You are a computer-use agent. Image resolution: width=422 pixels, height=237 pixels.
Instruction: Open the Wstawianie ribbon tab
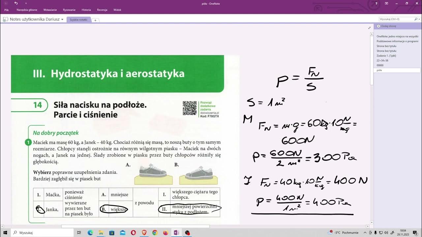click(49, 10)
